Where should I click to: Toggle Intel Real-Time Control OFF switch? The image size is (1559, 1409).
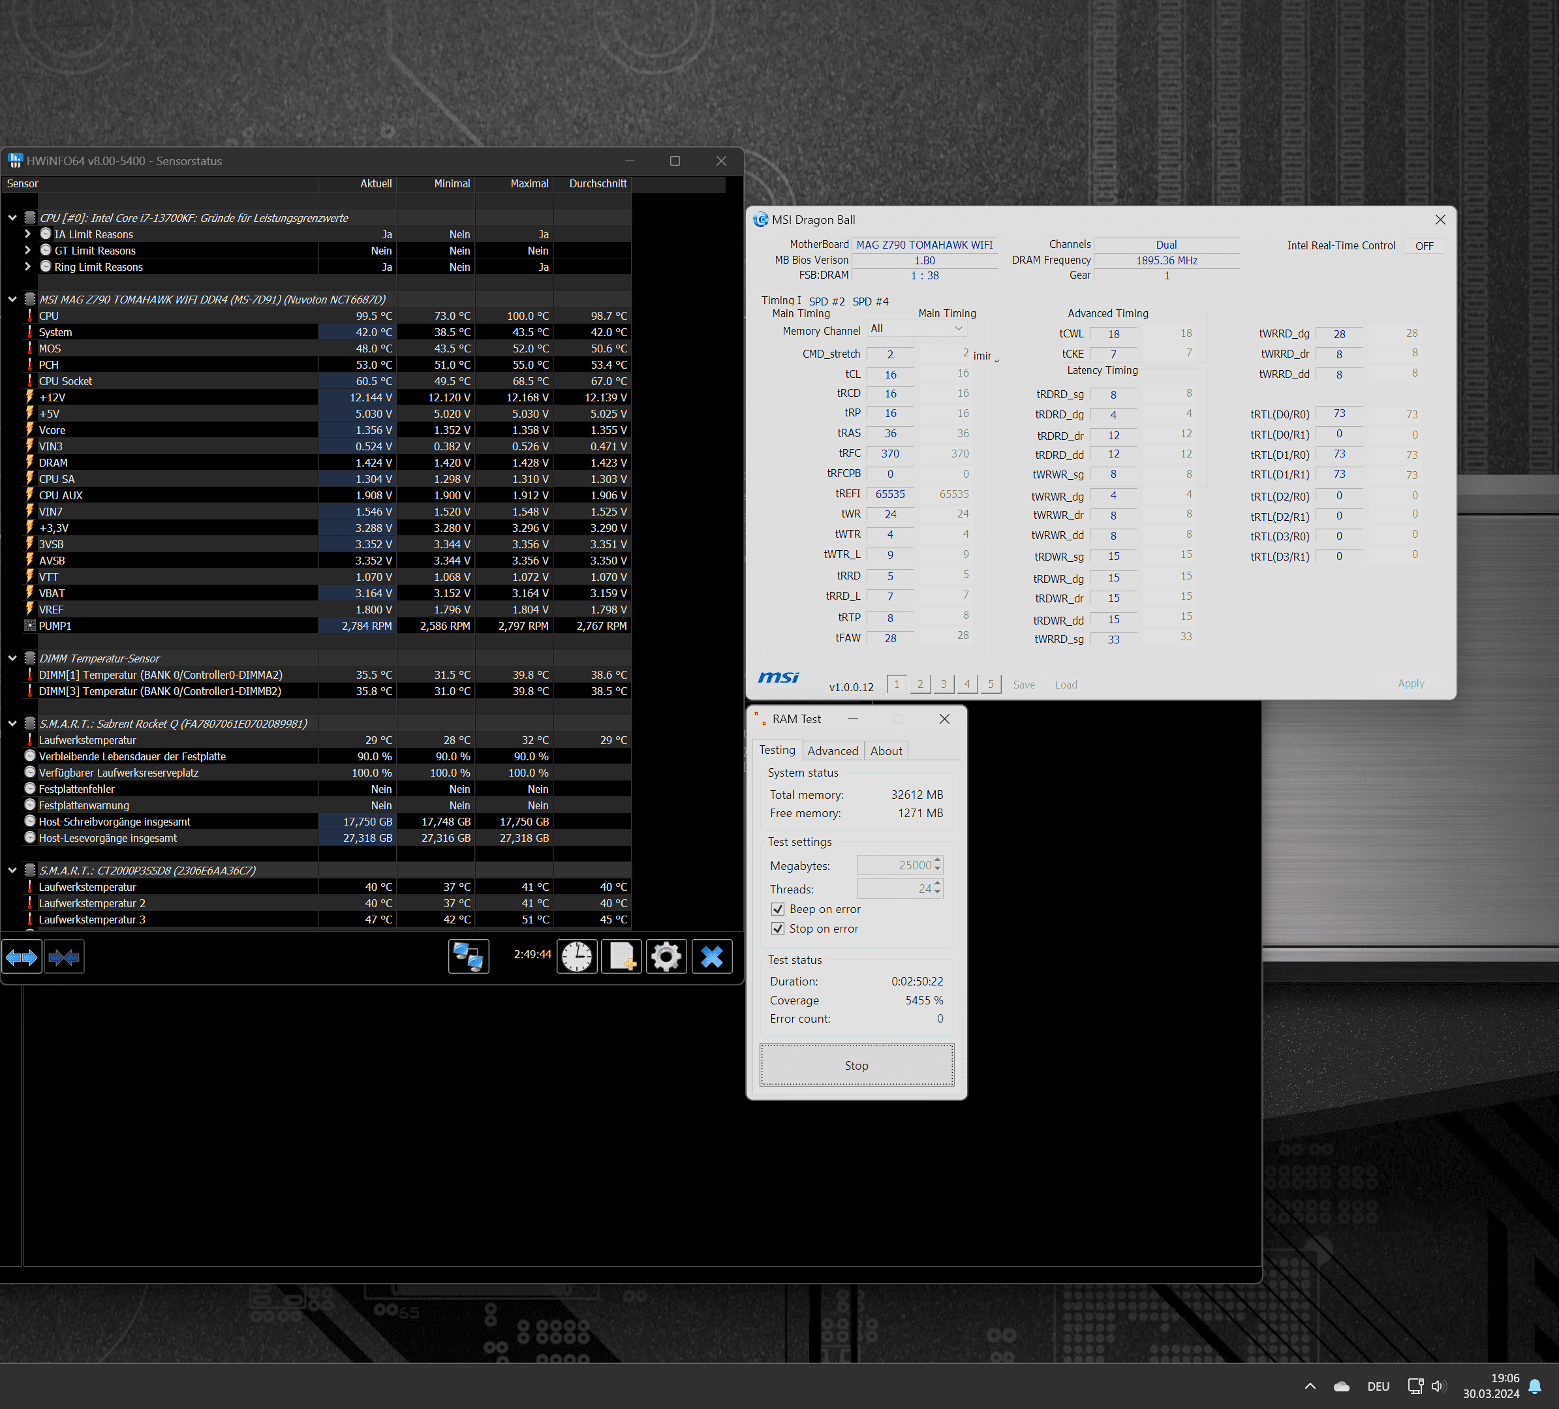[1424, 246]
